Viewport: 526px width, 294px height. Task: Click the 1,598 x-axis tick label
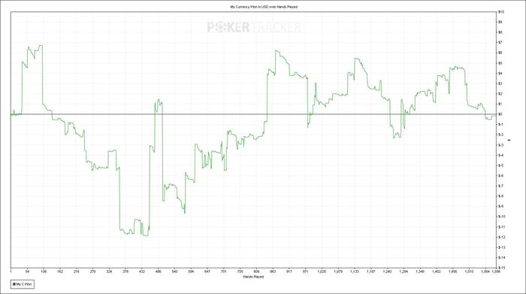pyautogui.click(x=496, y=271)
